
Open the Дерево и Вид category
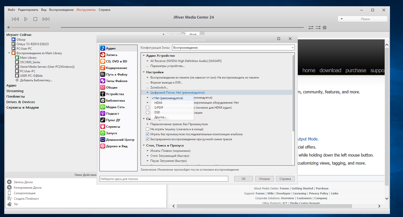(118, 146)
